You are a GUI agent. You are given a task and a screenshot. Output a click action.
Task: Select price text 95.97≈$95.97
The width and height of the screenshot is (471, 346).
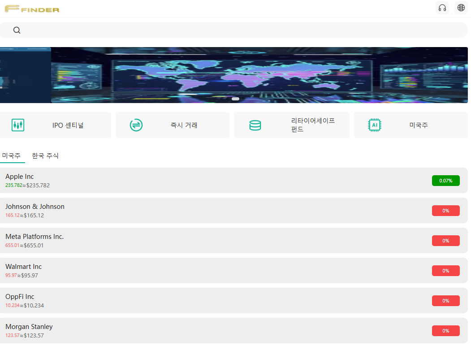click(x=22, y=276)
